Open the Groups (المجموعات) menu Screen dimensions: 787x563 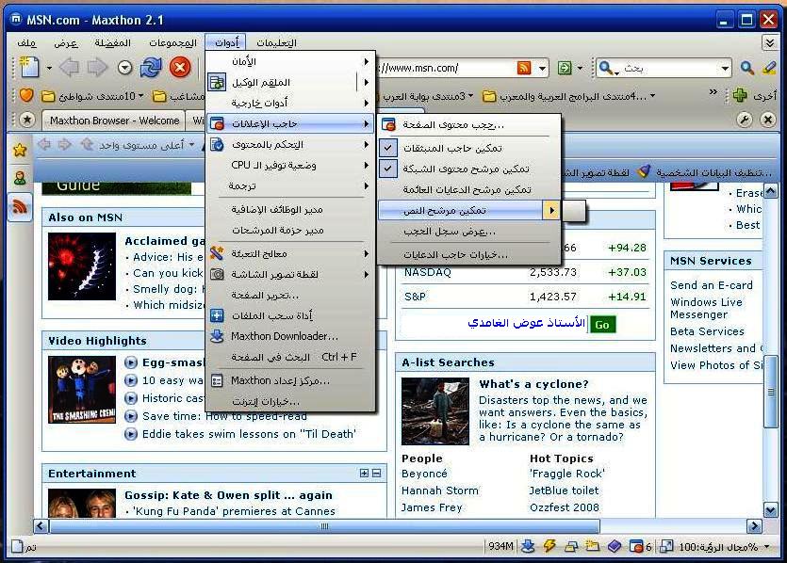(172, 43)
